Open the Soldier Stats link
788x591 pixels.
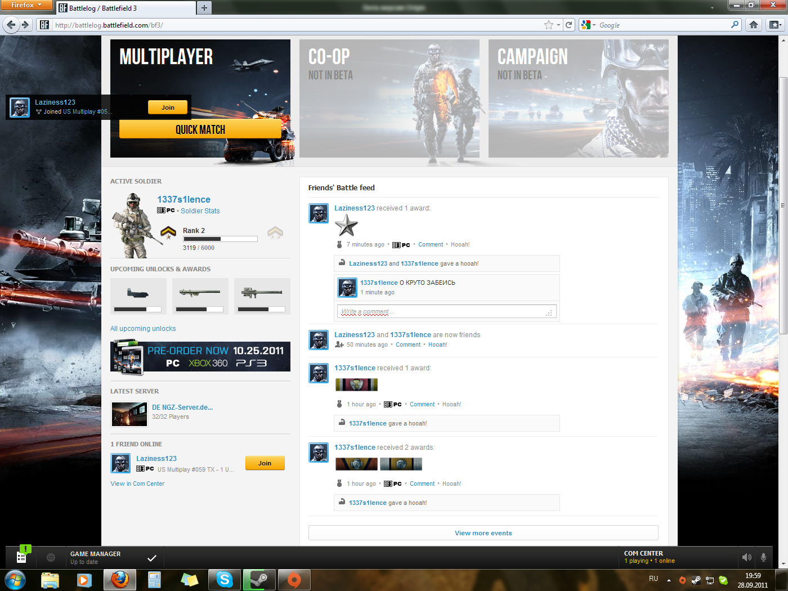coord(200,211)
